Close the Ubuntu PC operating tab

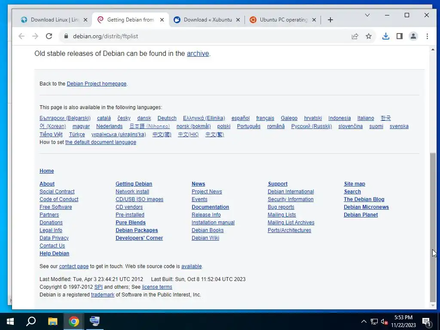[314, 20]
